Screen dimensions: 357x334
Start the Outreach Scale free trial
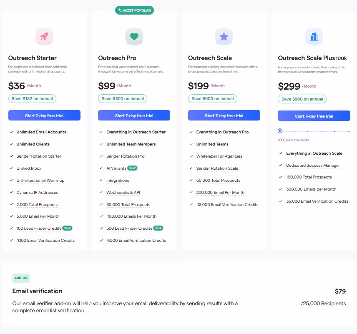224,115
